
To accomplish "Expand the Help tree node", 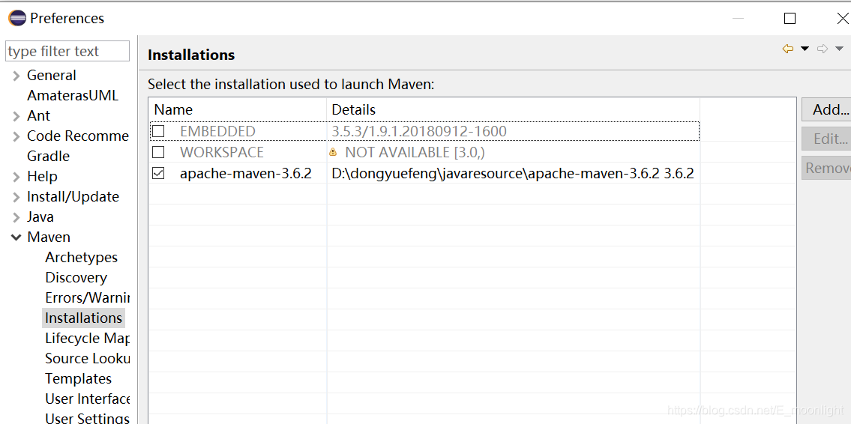I will [x=16, y=177].
